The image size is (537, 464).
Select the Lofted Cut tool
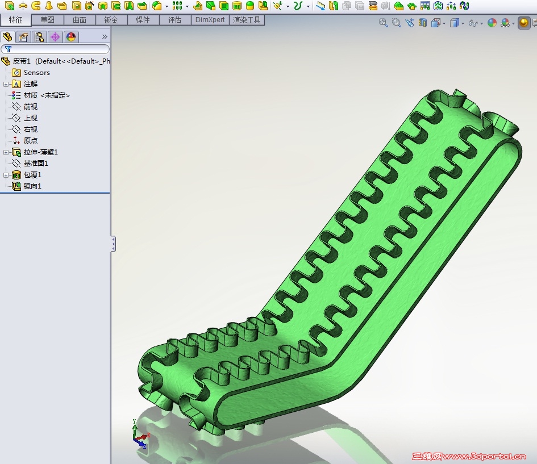[x=129, y=6]
